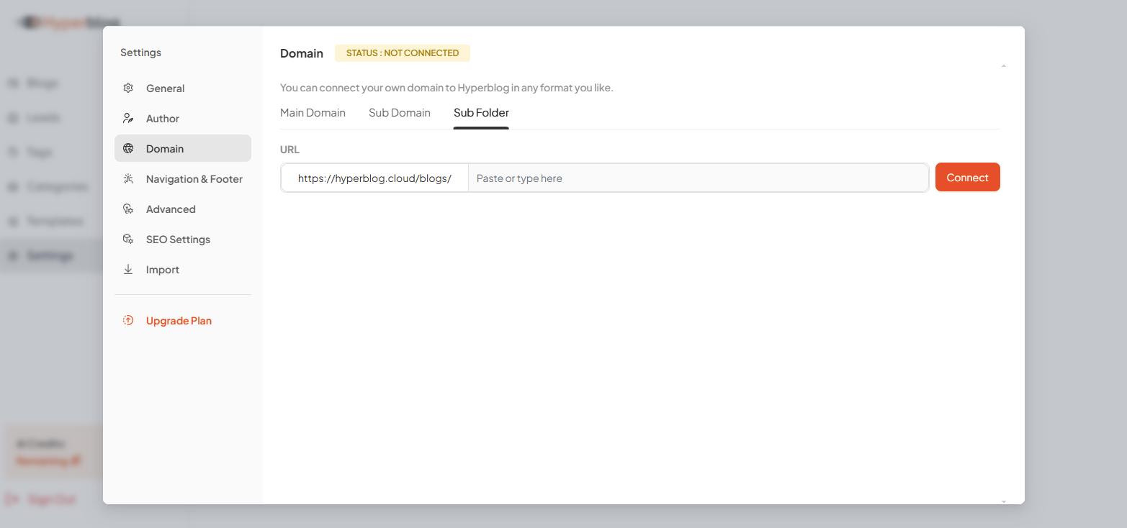The width and height of the screenshot is (1127, 528).
Task: Click the STATUS: NOT CONNECTED badge
Action: 403,53
